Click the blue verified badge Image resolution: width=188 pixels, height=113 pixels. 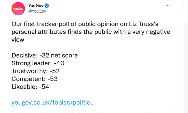(47, 6)
